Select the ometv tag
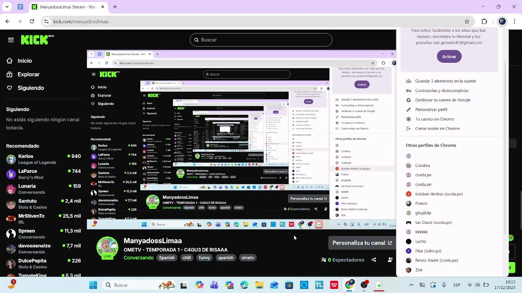This screenshot has width=522, height=293. tap(248, 258)
